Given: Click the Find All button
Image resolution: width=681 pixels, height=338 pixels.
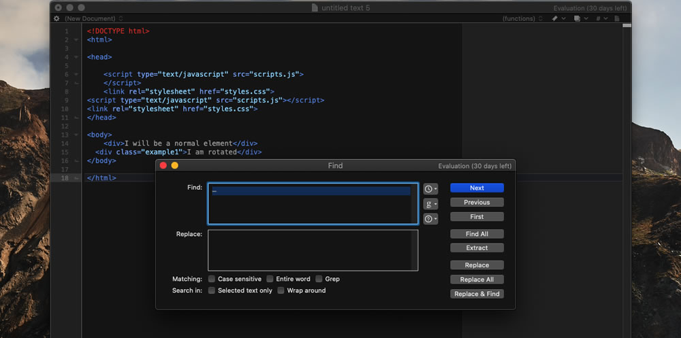Looking at the screenshot, I should click(477, 234).
